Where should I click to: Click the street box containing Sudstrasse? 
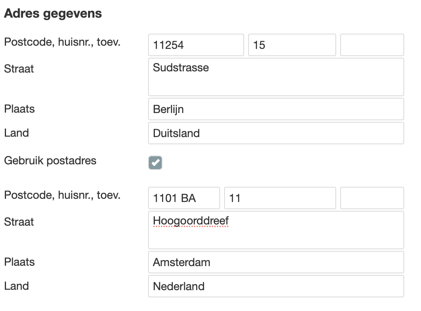[x=276, y=77]
